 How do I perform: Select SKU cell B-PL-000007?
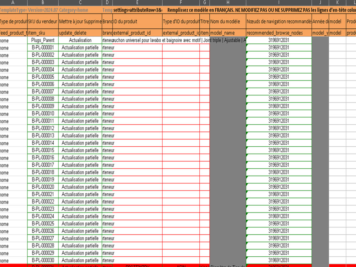[x=43, y=91]
